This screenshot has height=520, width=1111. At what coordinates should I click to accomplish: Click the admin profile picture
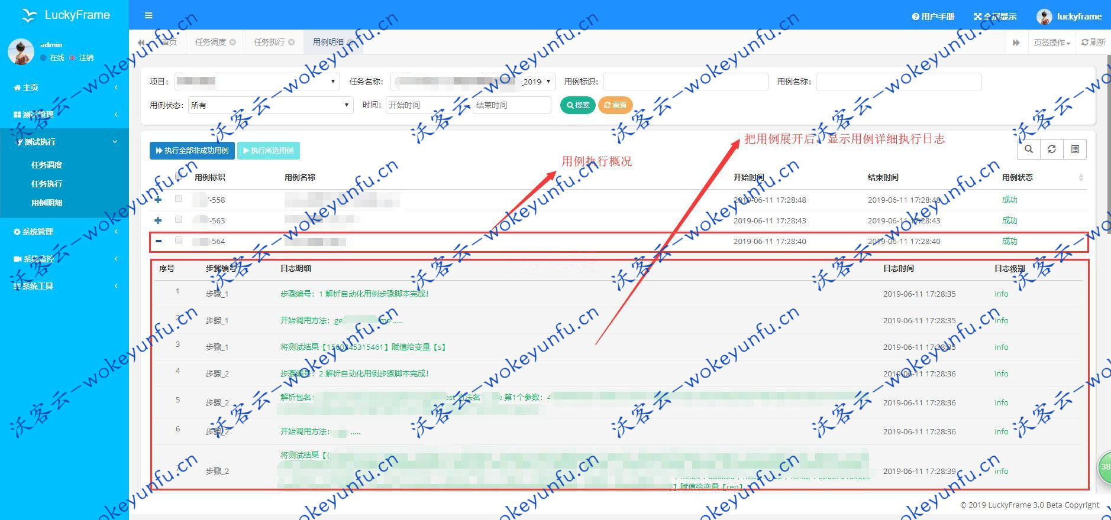pyautogui.click(x=21, y=51)
